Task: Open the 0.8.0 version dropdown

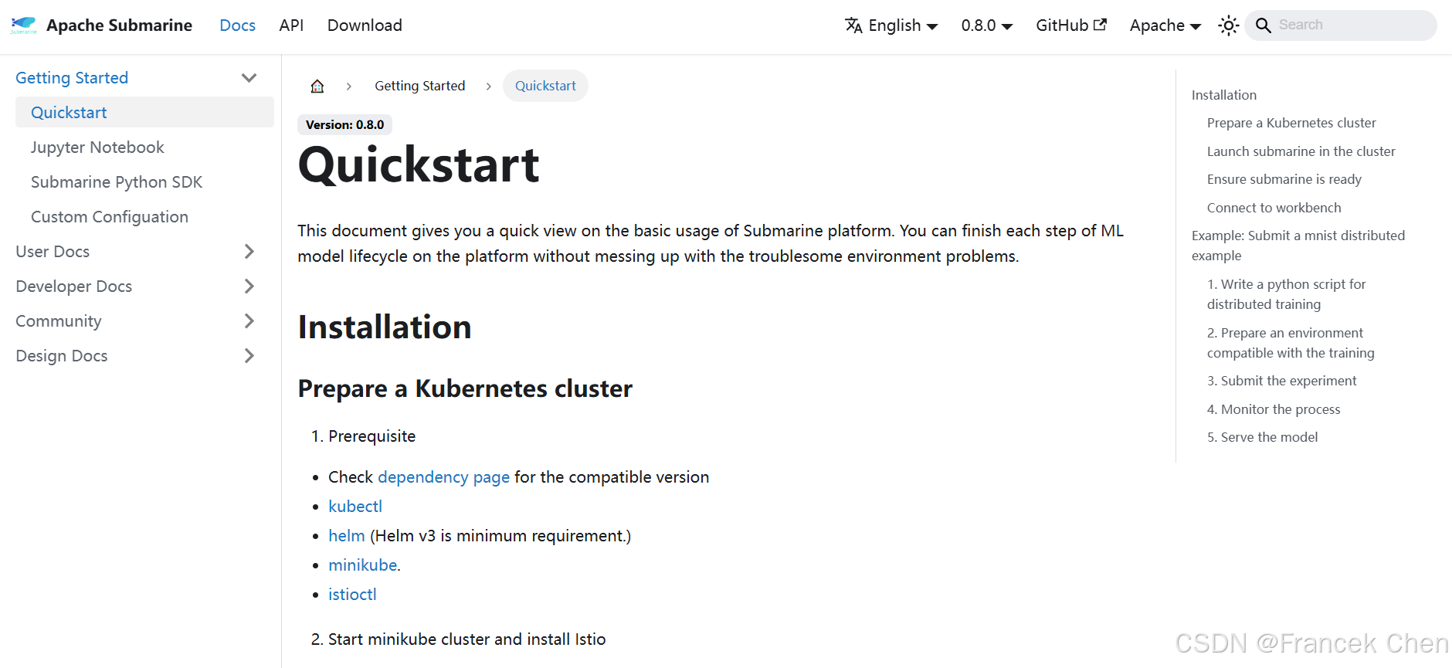Action: 986,25
